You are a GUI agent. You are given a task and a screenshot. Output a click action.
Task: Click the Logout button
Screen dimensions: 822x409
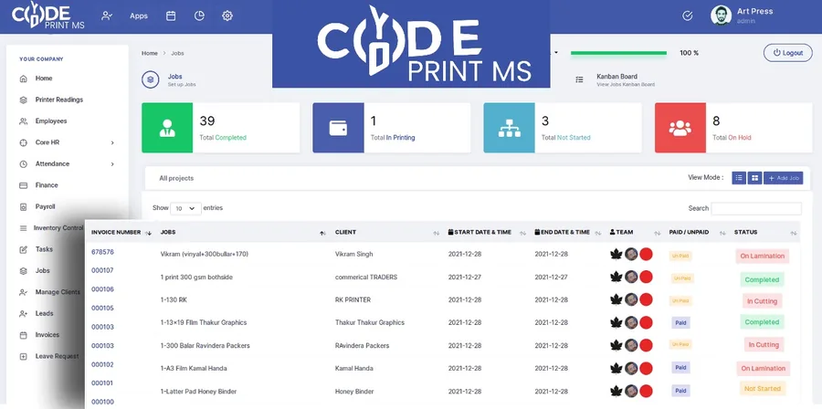click(788, 53)
